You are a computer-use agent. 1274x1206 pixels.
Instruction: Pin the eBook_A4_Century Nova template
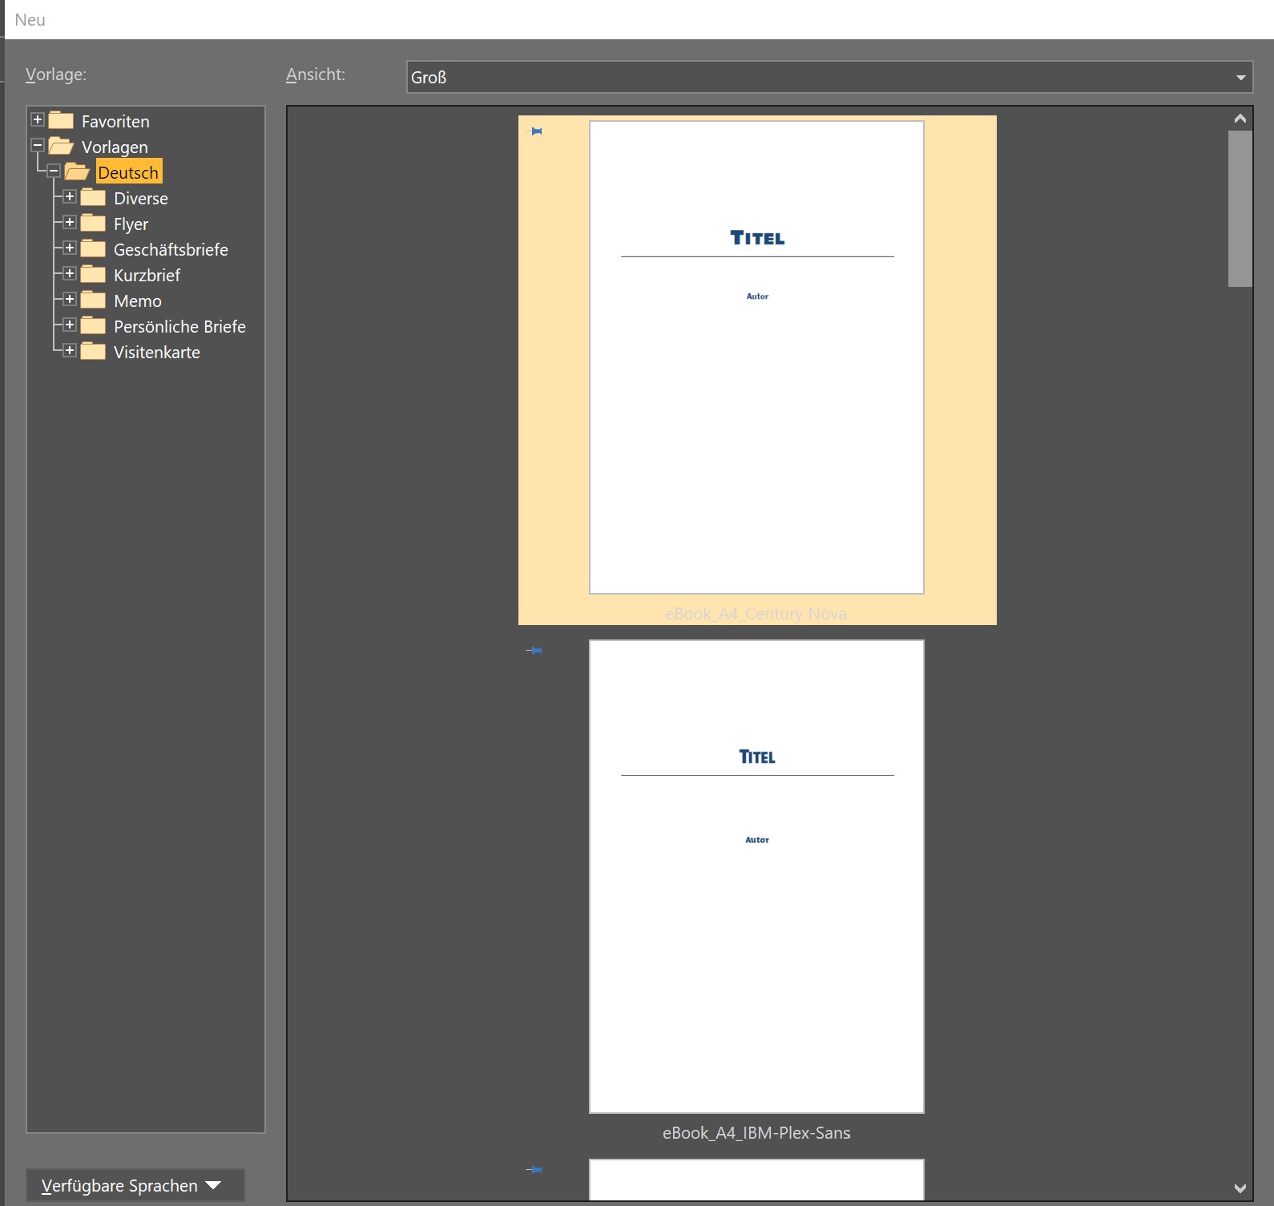point(535,131)
